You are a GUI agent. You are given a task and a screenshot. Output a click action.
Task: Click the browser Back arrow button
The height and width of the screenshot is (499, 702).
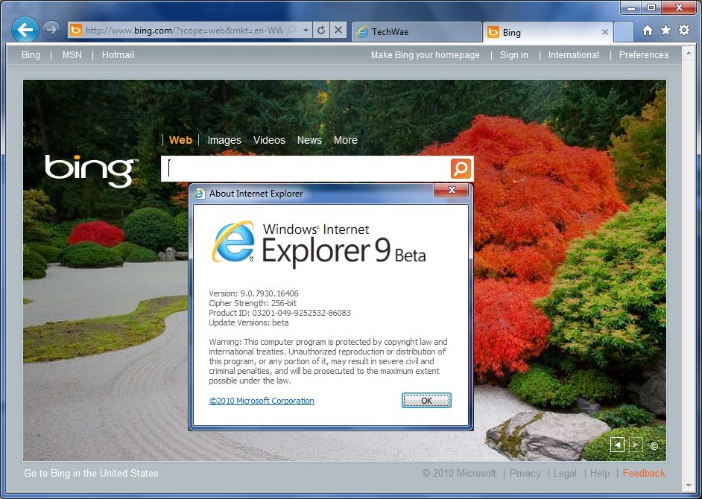(x=25, y=30)
